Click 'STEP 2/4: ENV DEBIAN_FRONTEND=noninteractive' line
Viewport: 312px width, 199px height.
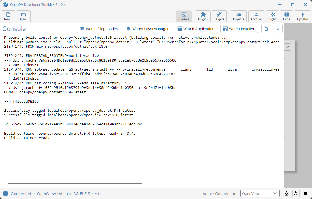(x=51, y=56)
